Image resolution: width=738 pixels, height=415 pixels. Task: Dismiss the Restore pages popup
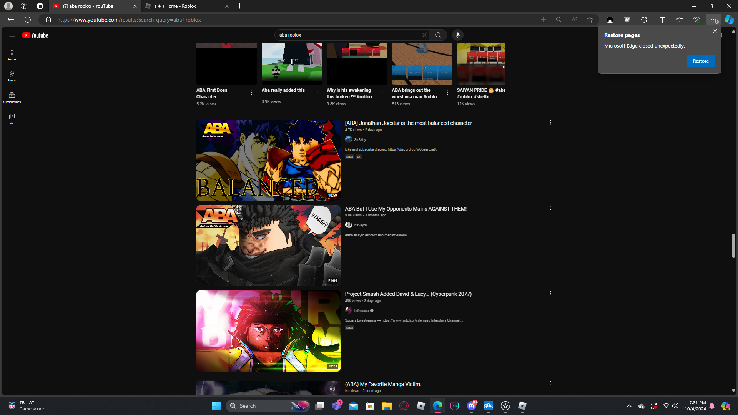pyautogui.click(x=715, y=31)
